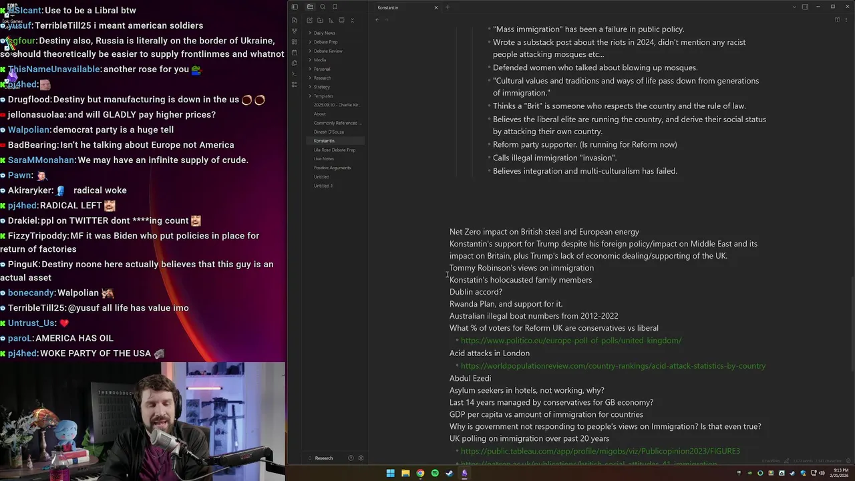Open the Commonly Referenced note
The height and width of the screenshot is (481, 855).
[336, 123]
